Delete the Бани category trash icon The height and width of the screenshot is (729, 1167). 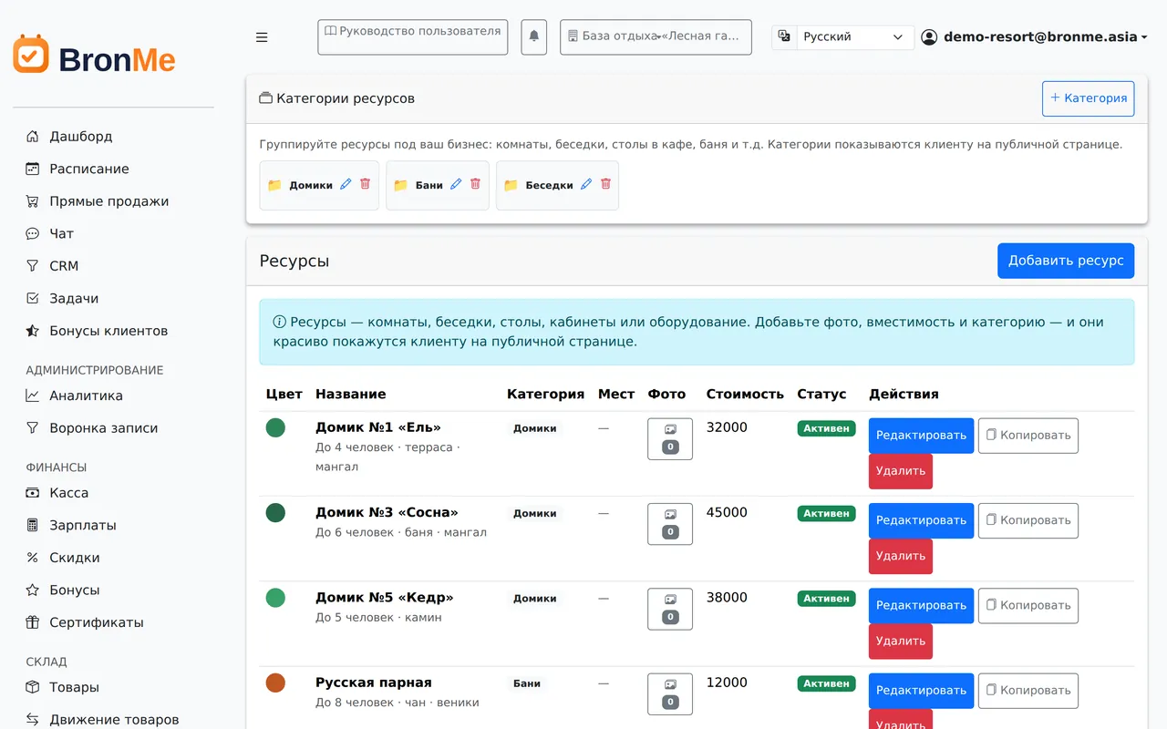tap(475, 184)
